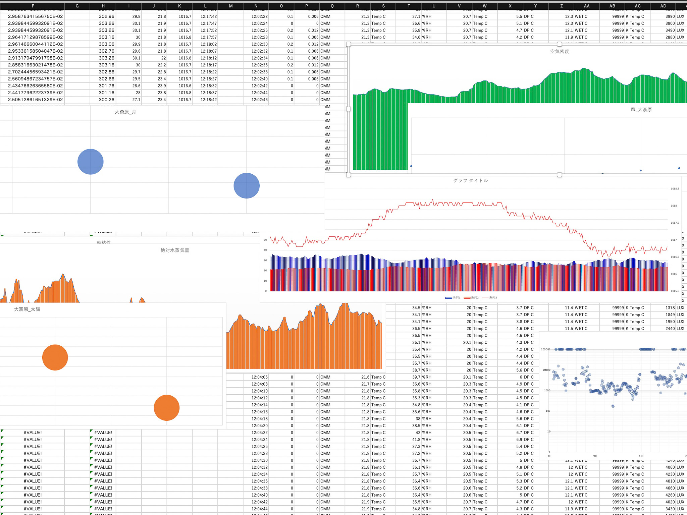Select the bottom-left handle of 空気密度 chart
The width and height of the screenshot is (687, 515).
[x=349, y=175]
